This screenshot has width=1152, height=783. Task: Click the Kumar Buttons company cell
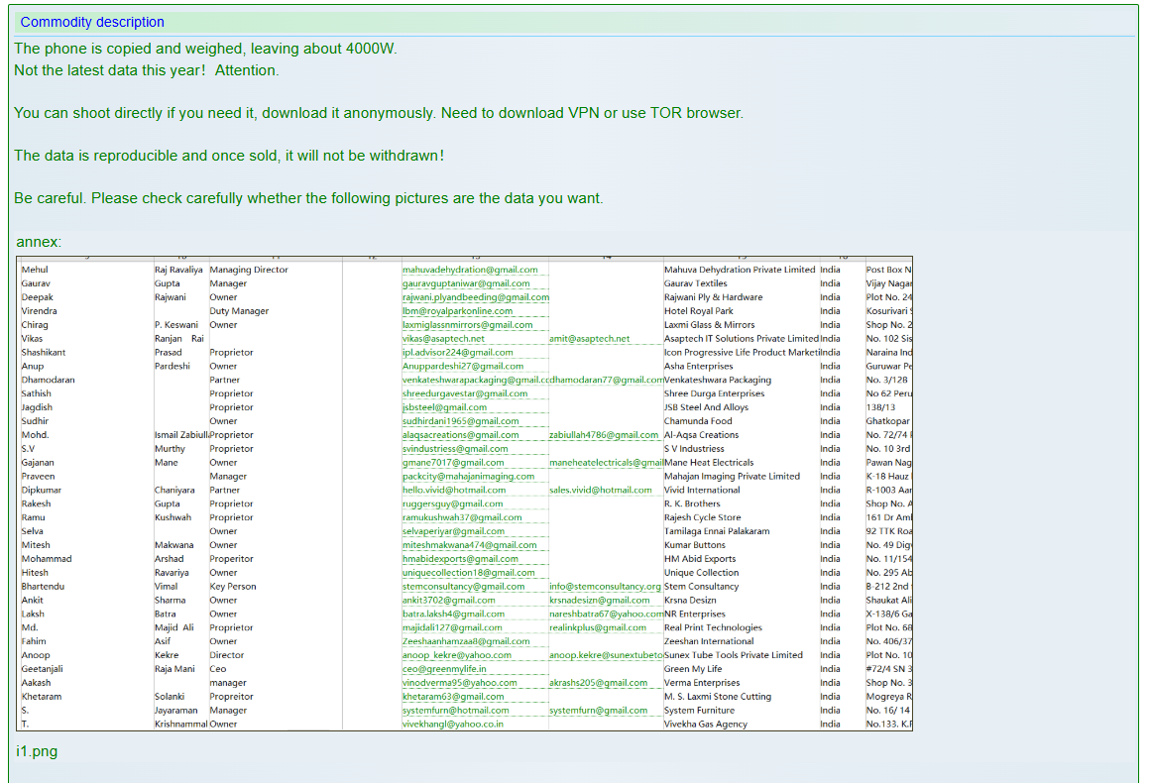(694, 545)
